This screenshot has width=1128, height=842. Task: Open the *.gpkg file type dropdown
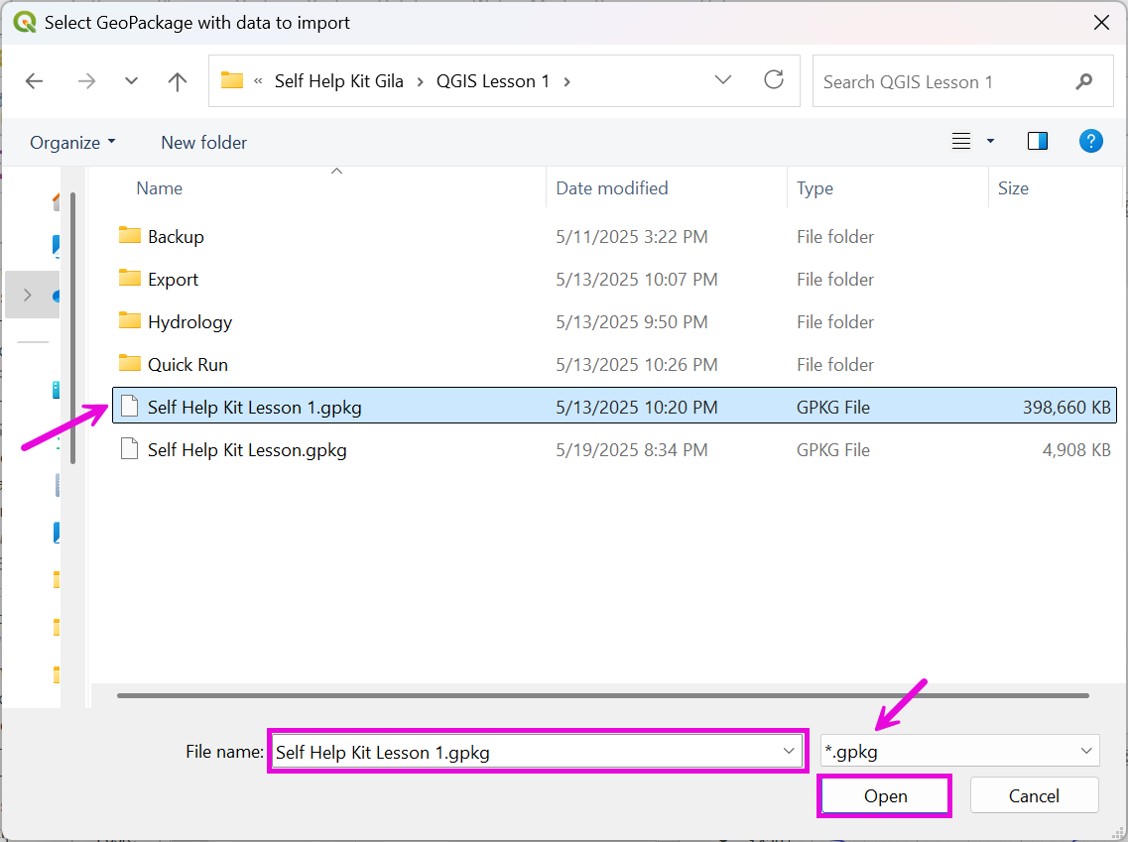(959, 752)
